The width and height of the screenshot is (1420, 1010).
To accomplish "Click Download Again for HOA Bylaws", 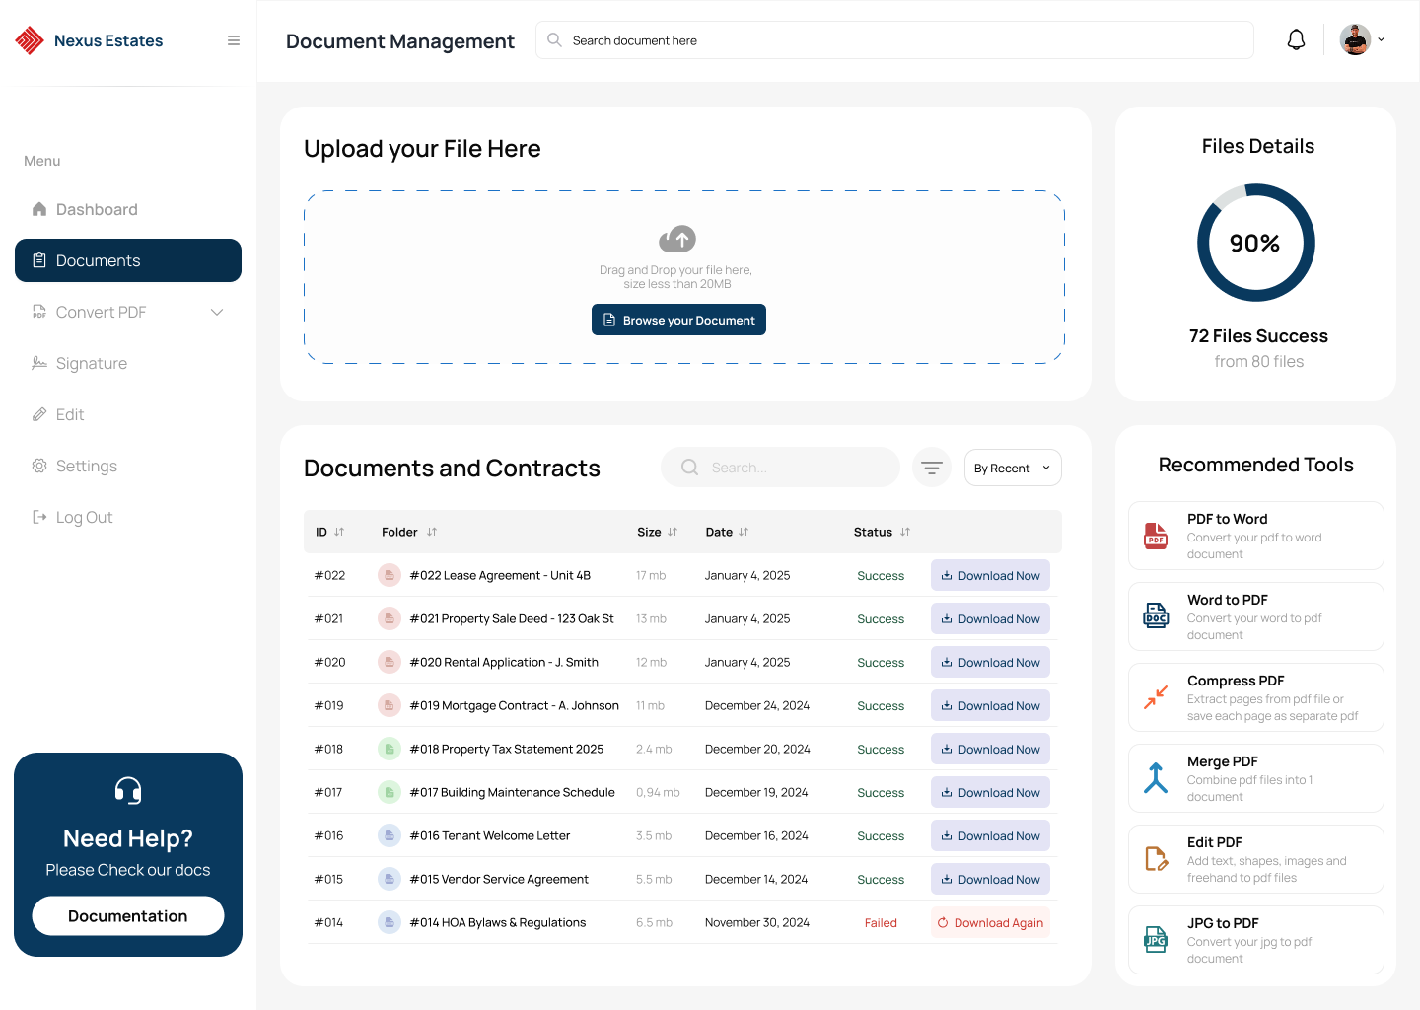I will [x=990, y=923].
